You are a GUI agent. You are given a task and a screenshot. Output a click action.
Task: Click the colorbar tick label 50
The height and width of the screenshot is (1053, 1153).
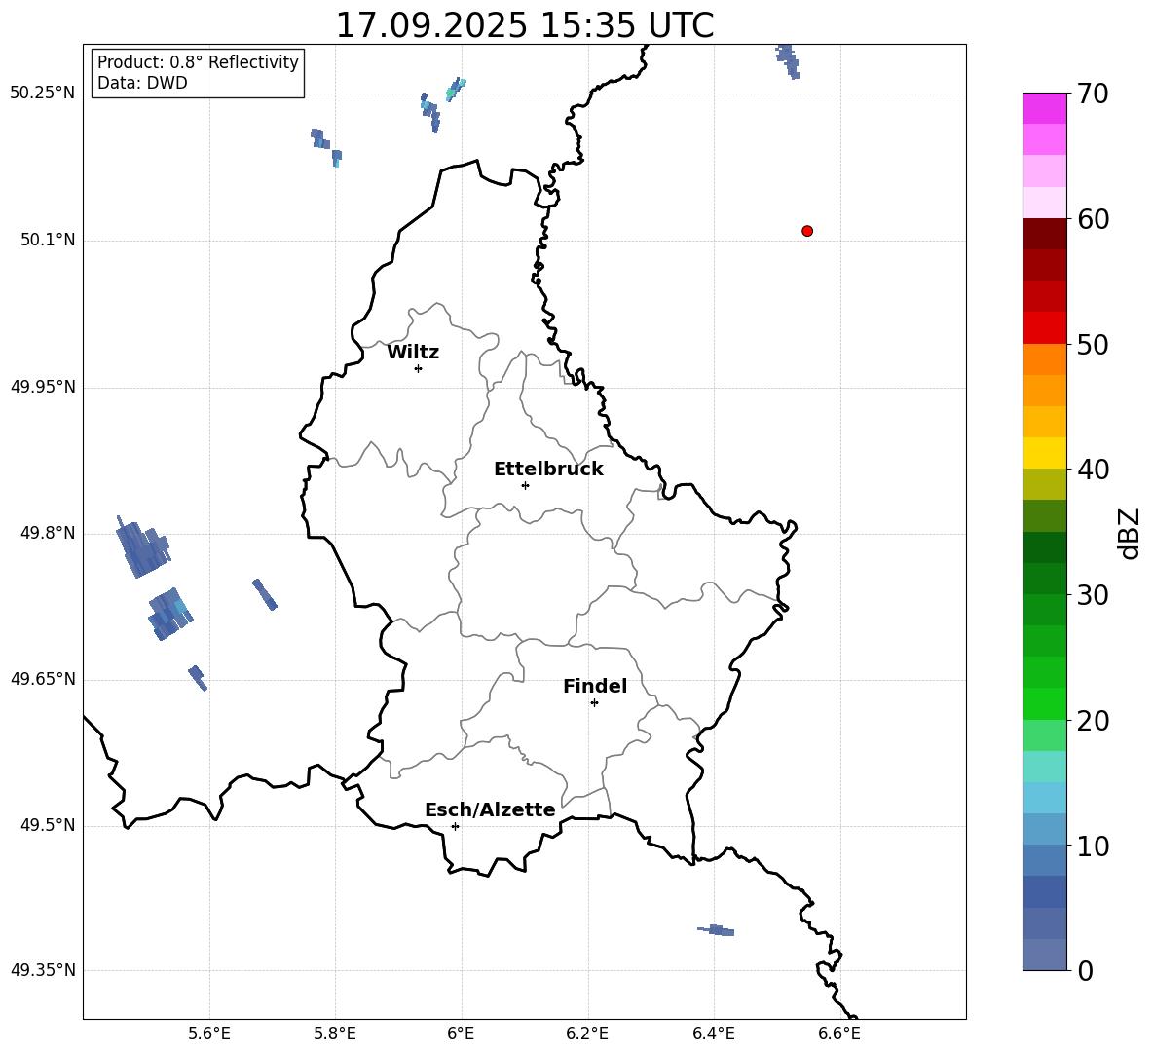pyautogui.click(x=1094, y=344)
